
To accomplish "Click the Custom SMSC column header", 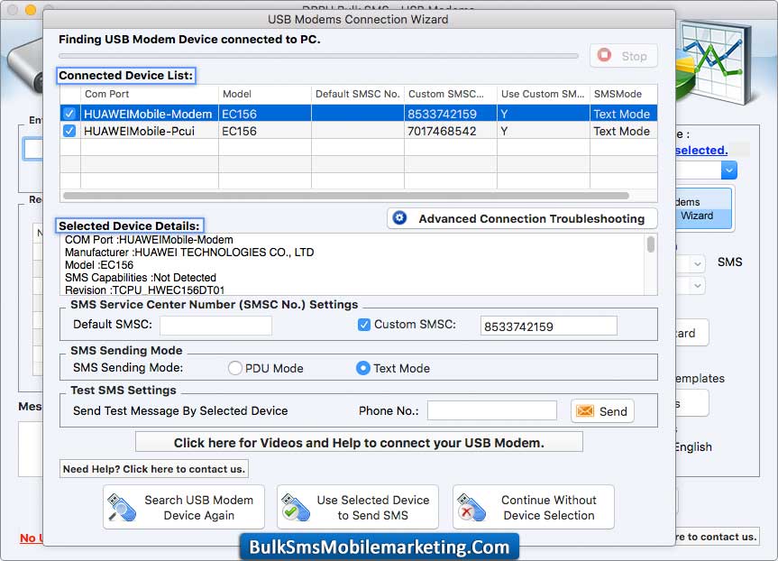I will tap(450, 94).
